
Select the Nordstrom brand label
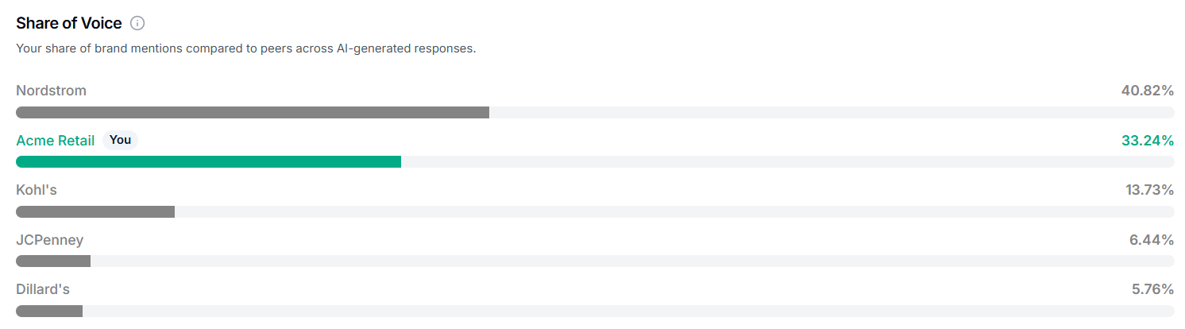51,91
